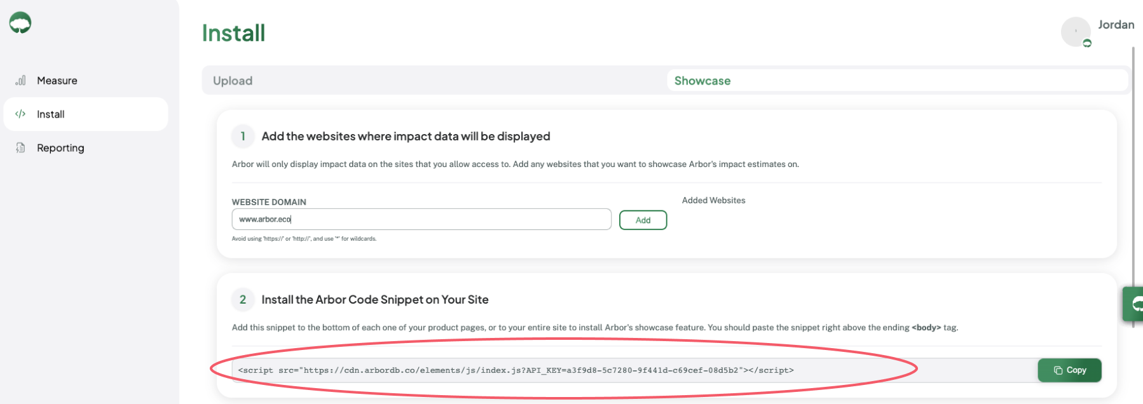Image resolution: width=1143 pixels, height=404 pixels.
Task: Click the Reporting document icon
Action: (20, 148)
